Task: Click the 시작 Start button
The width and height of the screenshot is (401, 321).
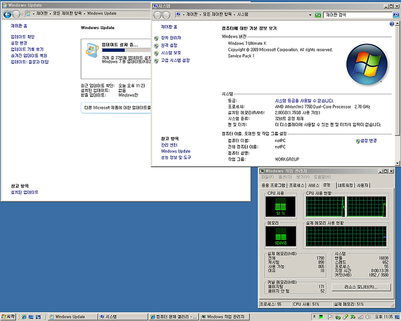Action: click(8, 317)
